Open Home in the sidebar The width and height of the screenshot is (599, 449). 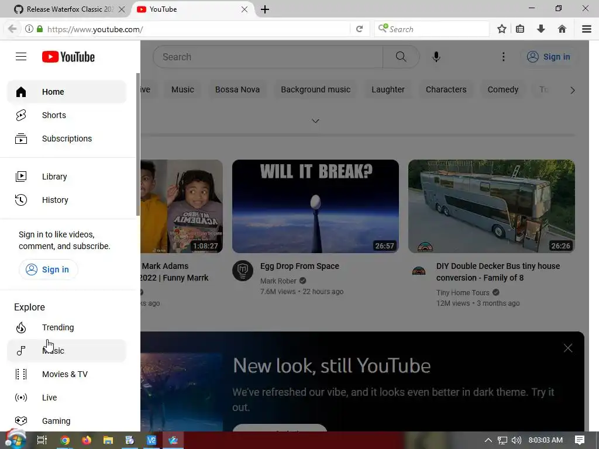67,92
